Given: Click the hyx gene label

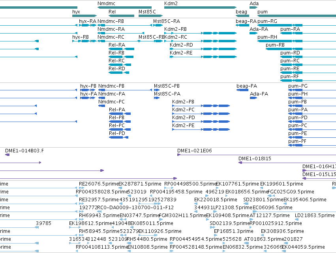Looking at the screenshot, I should point(76,12).
